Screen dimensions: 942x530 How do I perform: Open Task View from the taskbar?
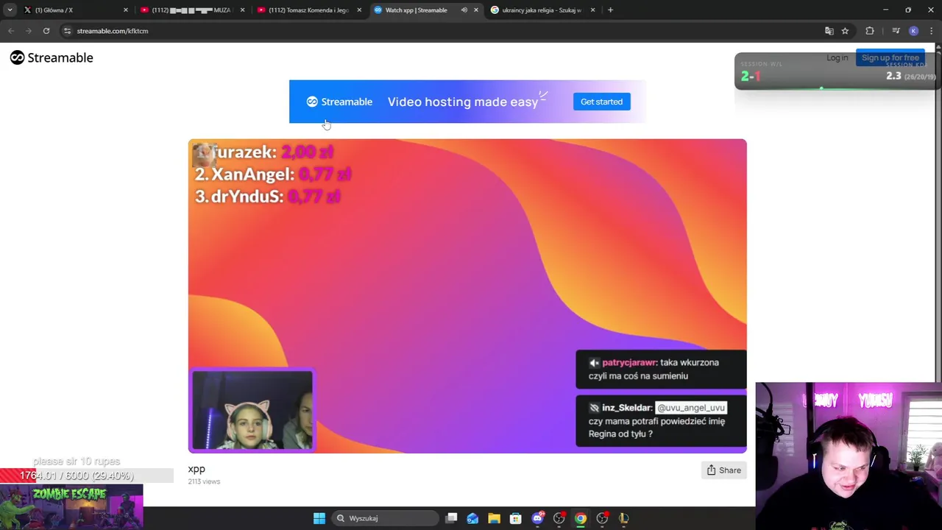pos(451,518)
